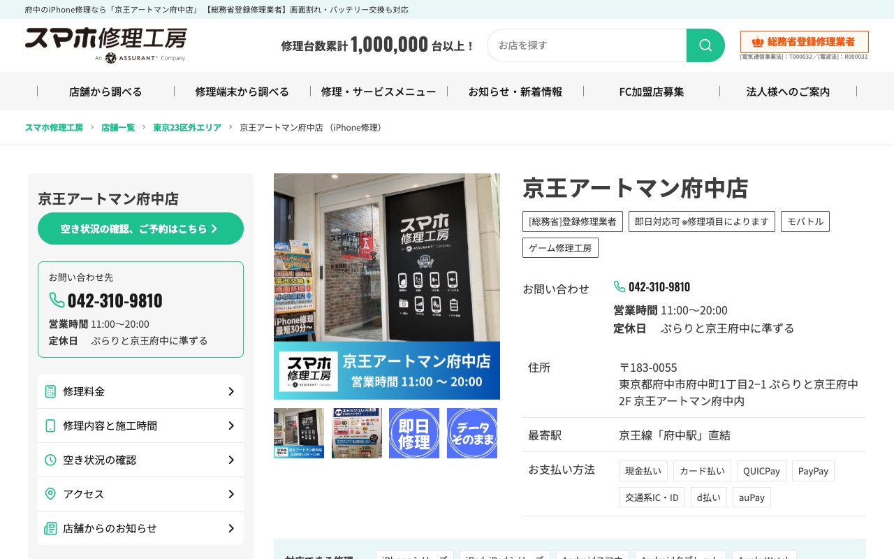The height and width of the screenshot is (559, 894).
Task: Click 空き状況の確認、ご予約はこちら button
Action: pos(140,228)
